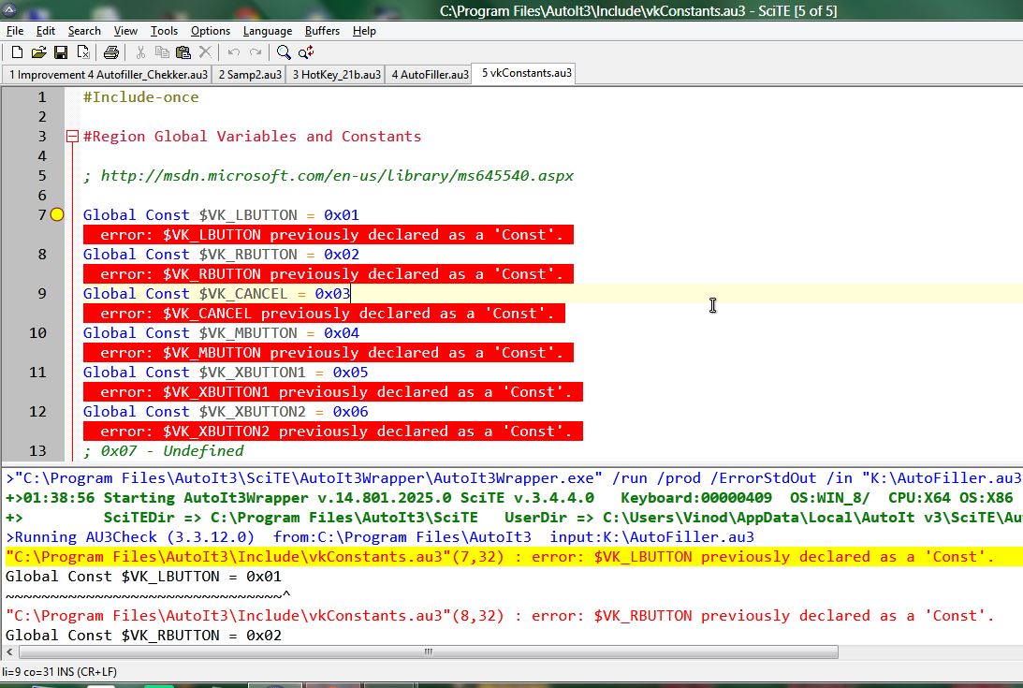Click the $VK_CANCEL = 0x03 code line
Viewport: 1023px width, 688px height.
tap(216, 293)
